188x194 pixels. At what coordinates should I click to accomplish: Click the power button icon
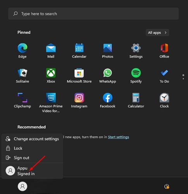point(167,187)
